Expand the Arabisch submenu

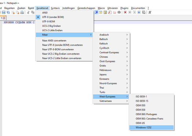111,35
